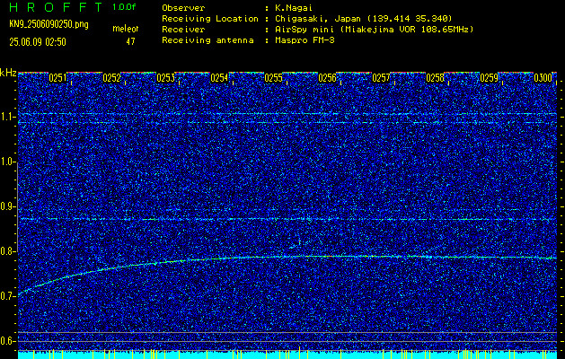Screen dimensions: 565x359
Task: Click the meteor count value 47
Action: [x=130, y=42]
